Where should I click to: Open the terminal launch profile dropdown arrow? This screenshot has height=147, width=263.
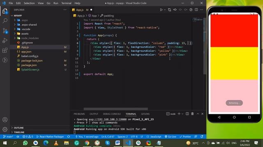[182, 114]
